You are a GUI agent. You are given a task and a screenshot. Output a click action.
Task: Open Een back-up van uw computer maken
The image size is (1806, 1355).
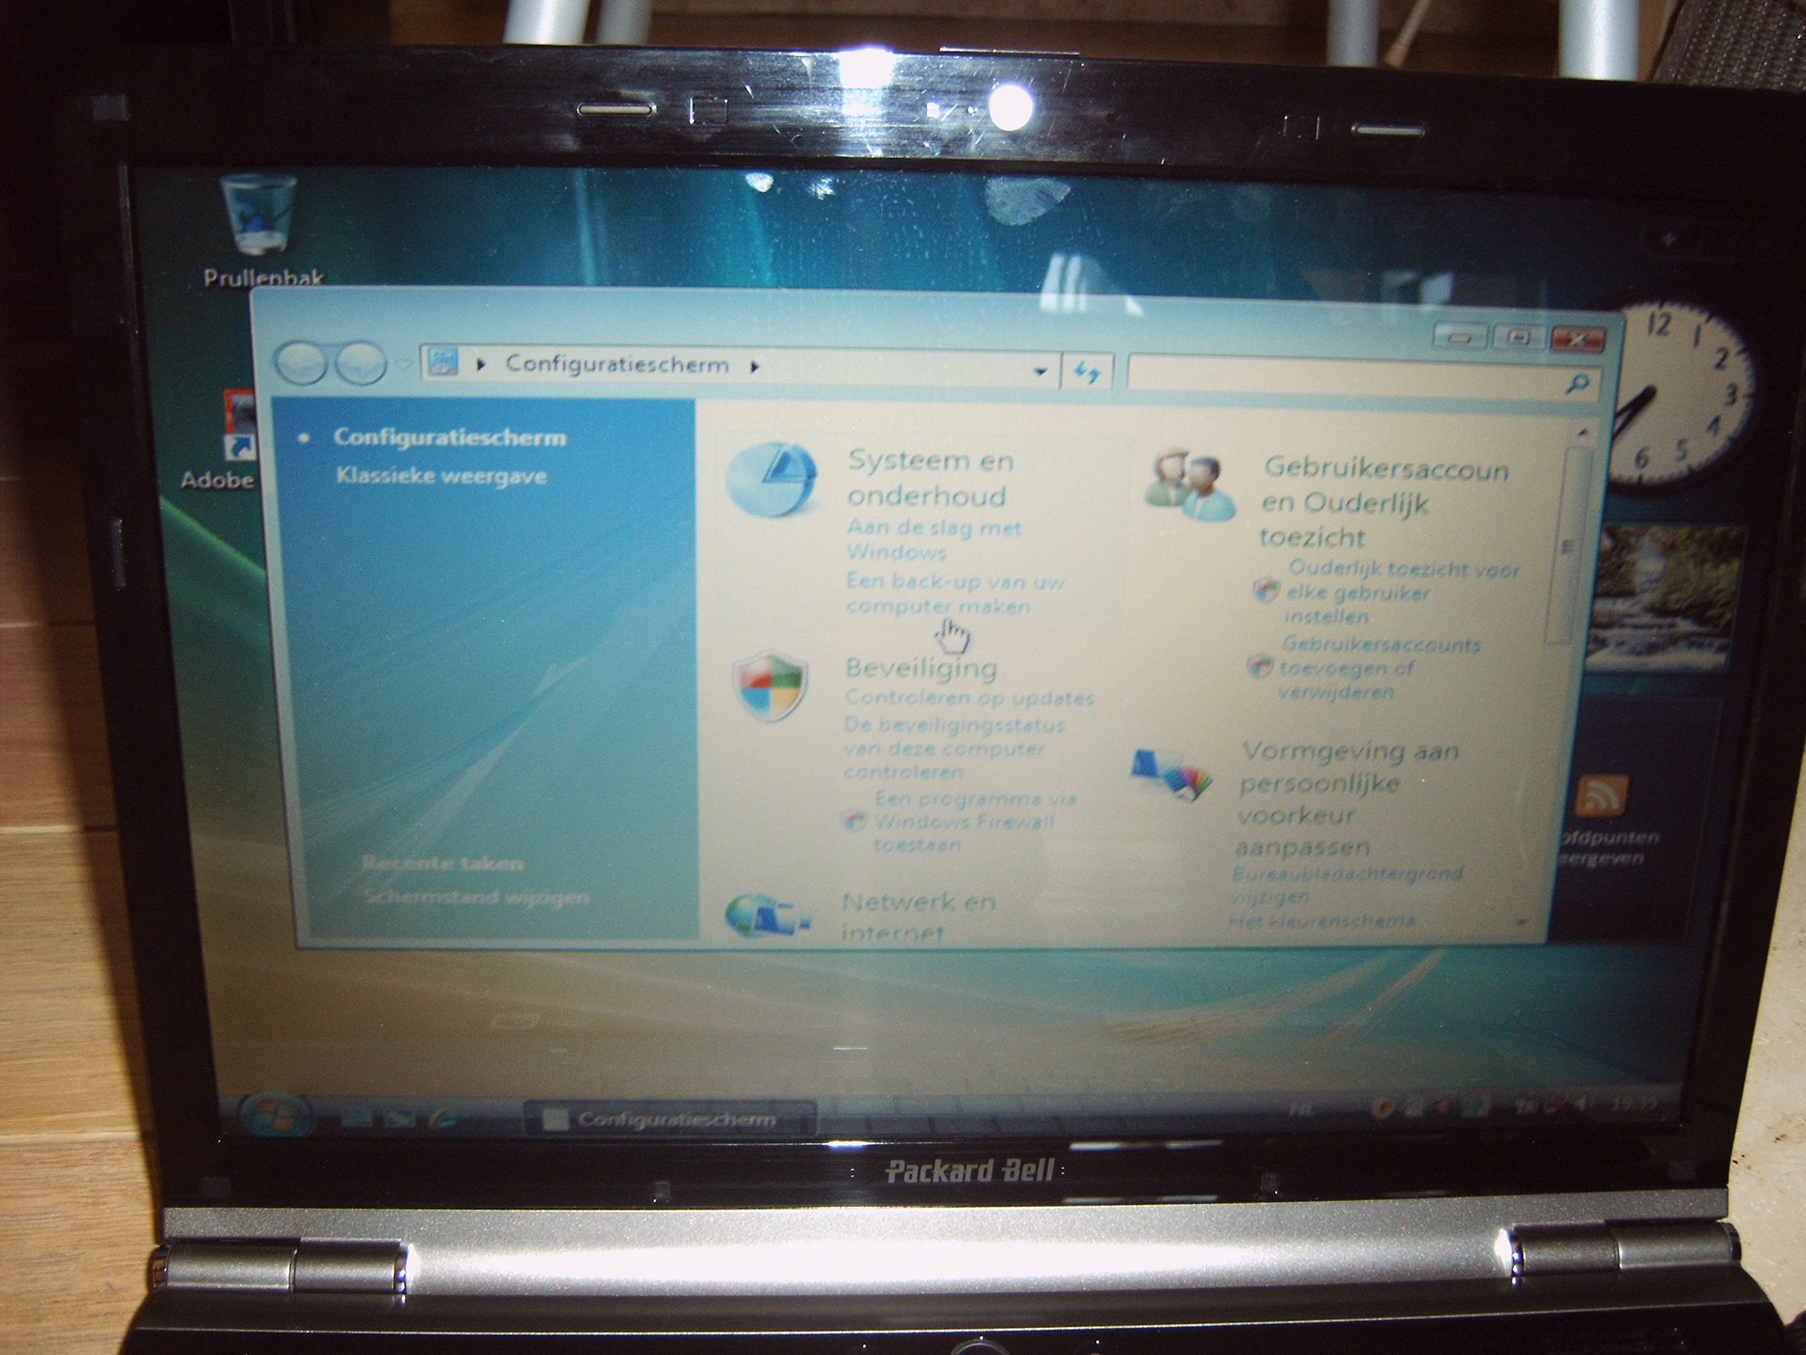[955, 595]
